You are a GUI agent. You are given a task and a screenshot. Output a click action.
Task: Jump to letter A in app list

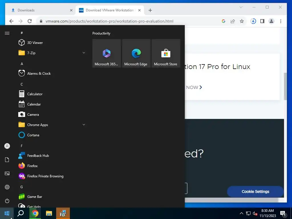pyautogui.click(x=22, y=64)
